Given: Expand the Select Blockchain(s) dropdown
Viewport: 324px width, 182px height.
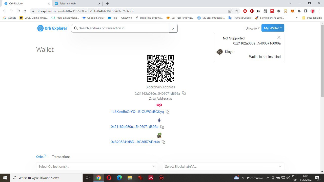Looking at the screenshot, I should click(x=223, y=166).
